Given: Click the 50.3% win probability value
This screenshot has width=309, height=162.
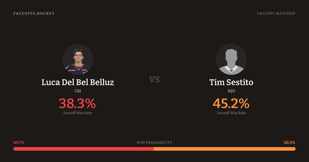Looking at the screenshot, I should [x=289, y=143].
